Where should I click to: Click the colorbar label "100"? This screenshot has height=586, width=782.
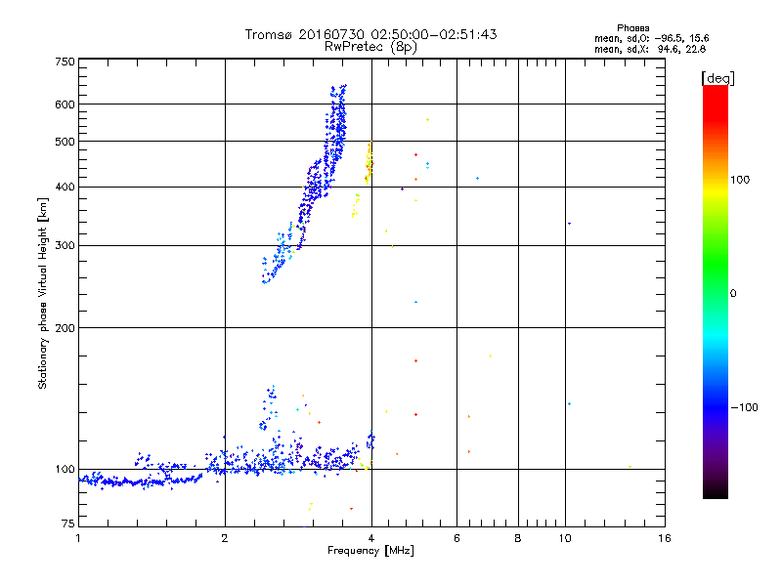(x=740, y=180)
